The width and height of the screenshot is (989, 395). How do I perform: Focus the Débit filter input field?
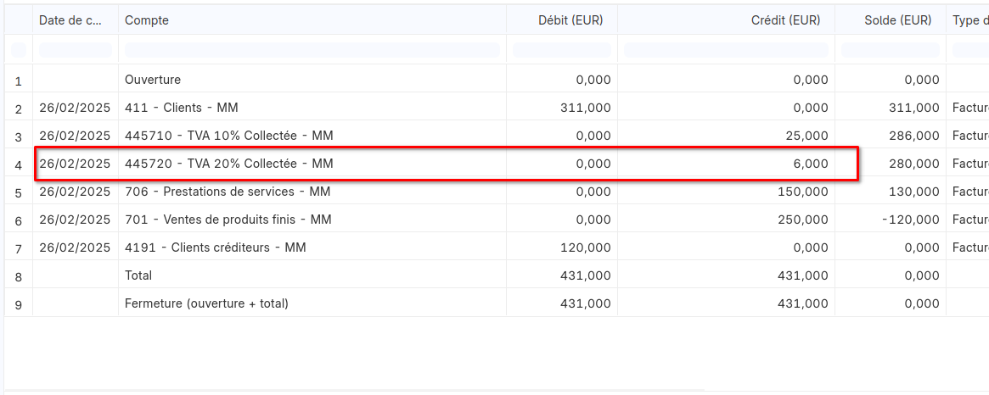561,50
